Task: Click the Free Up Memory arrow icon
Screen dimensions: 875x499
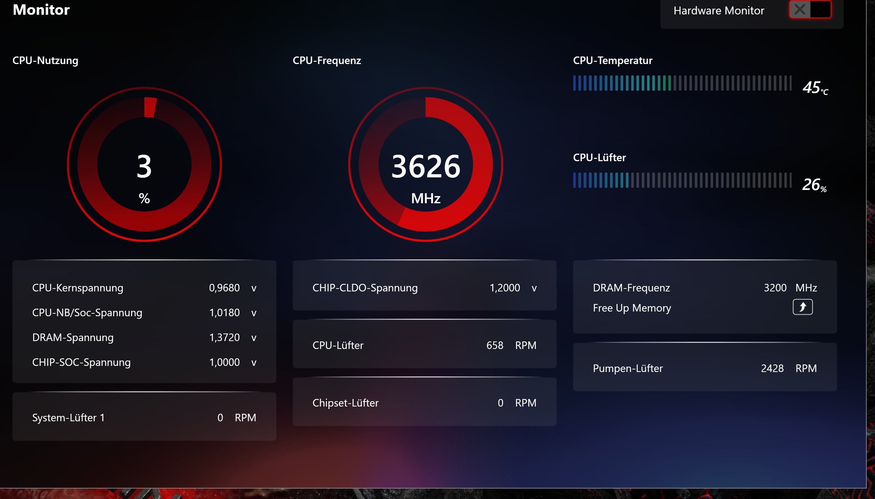Action: pyautogui.click(x=802, y=307)
